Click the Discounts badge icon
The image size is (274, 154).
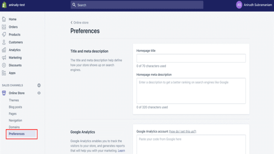pyautogui.click(x=4, y=65)
